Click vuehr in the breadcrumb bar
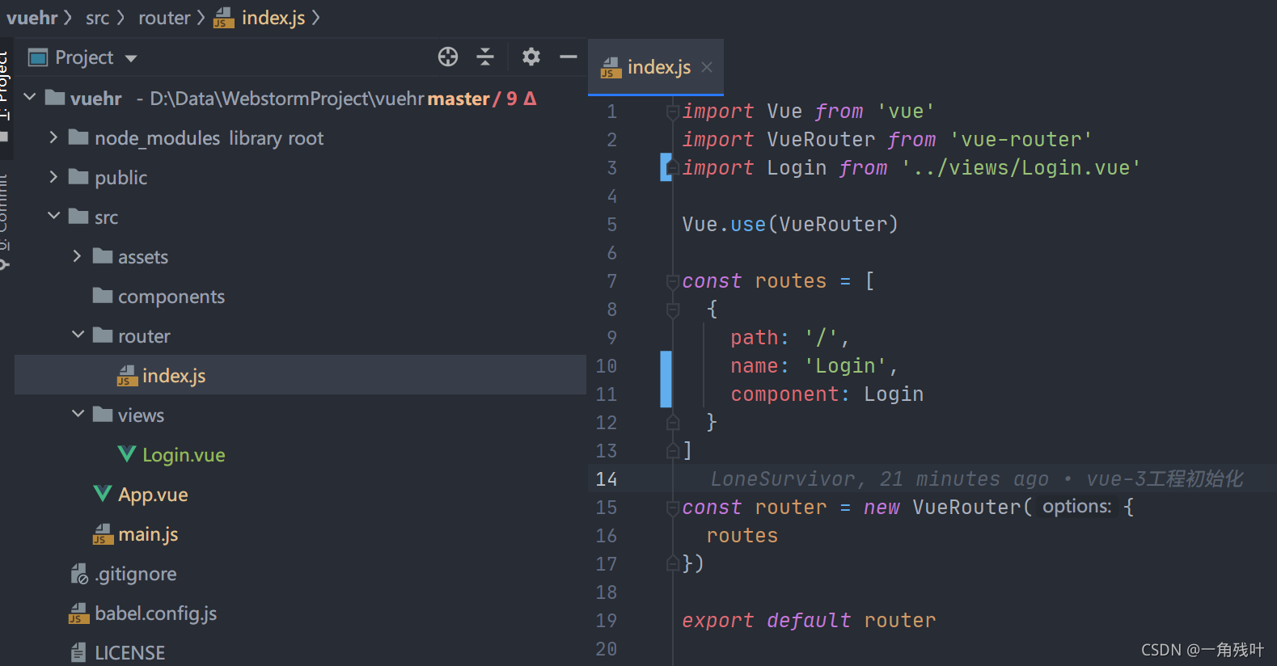 tap(32, 18)
